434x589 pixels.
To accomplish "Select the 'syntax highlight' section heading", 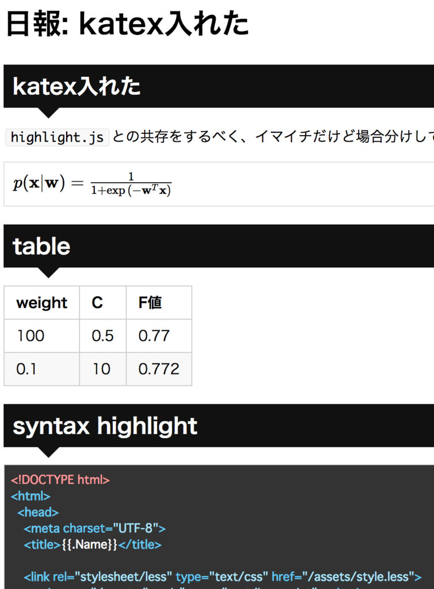I will pos(105,426).
